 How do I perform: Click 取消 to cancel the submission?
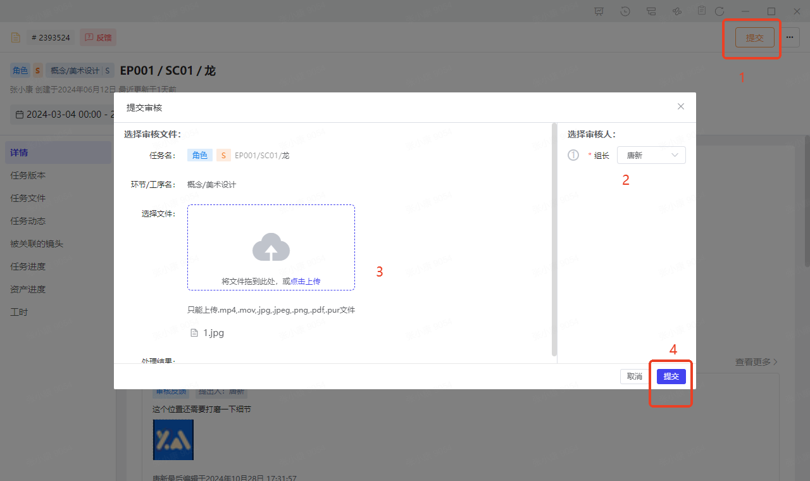[x=634, y=377]
